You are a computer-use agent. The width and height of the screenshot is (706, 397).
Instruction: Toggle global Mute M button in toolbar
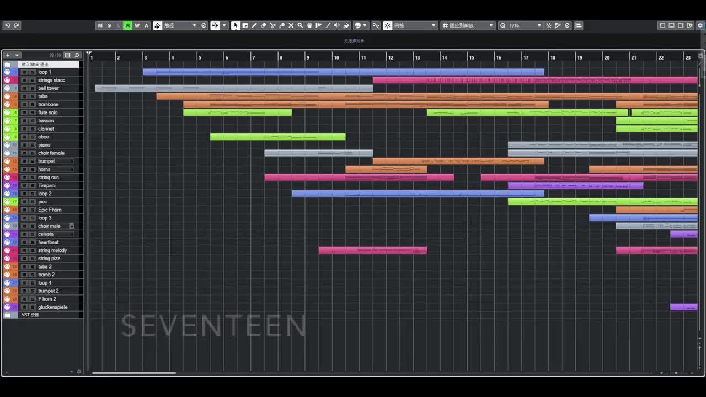click(x=100, y=25)
